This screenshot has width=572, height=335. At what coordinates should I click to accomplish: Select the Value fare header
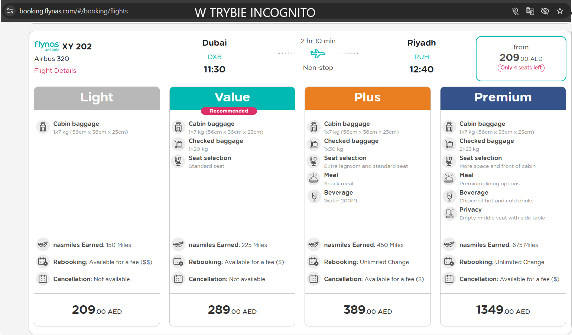pos(232,98)
